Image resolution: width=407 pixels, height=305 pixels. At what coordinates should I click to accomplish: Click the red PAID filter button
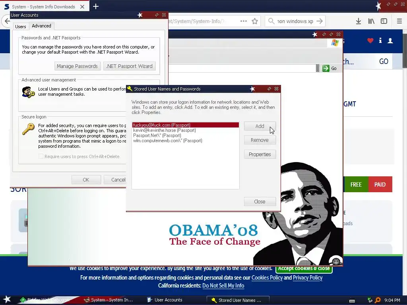click(x=380, y=184)
